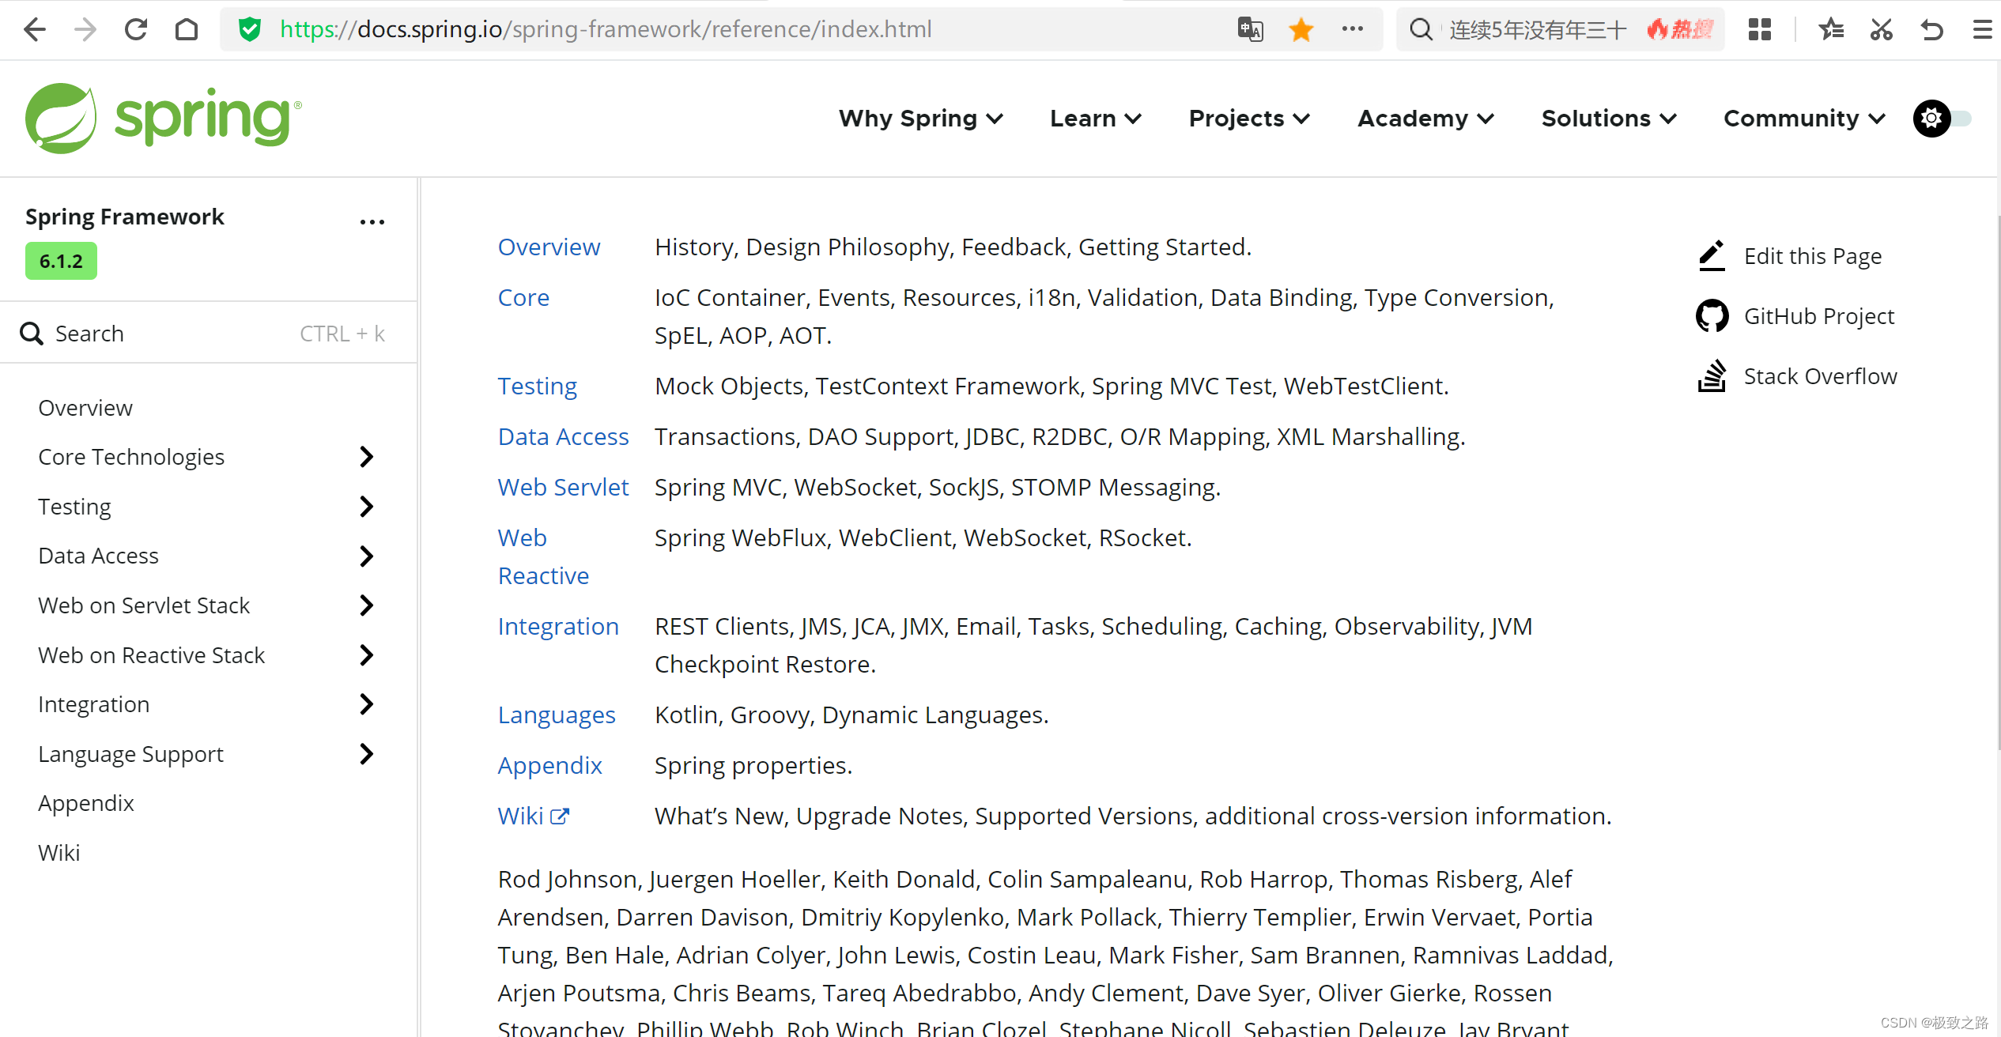Open the Academy dropdown menu
Screen dimensions: 2001x1037
pyautogui.click(x=1425, y=119)
